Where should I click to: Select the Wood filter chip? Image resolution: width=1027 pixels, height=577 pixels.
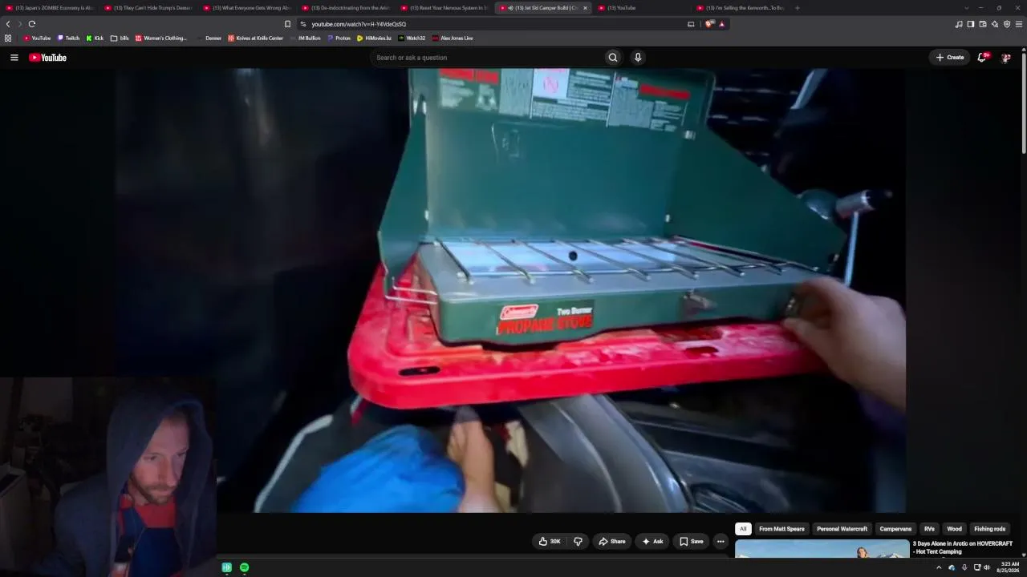[954, 529]
